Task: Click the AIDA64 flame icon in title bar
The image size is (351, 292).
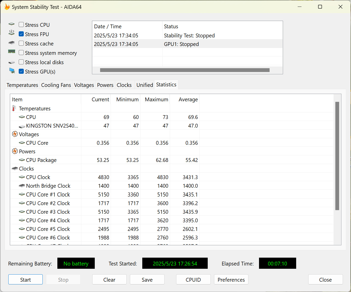Action: [x=7, y=7]
